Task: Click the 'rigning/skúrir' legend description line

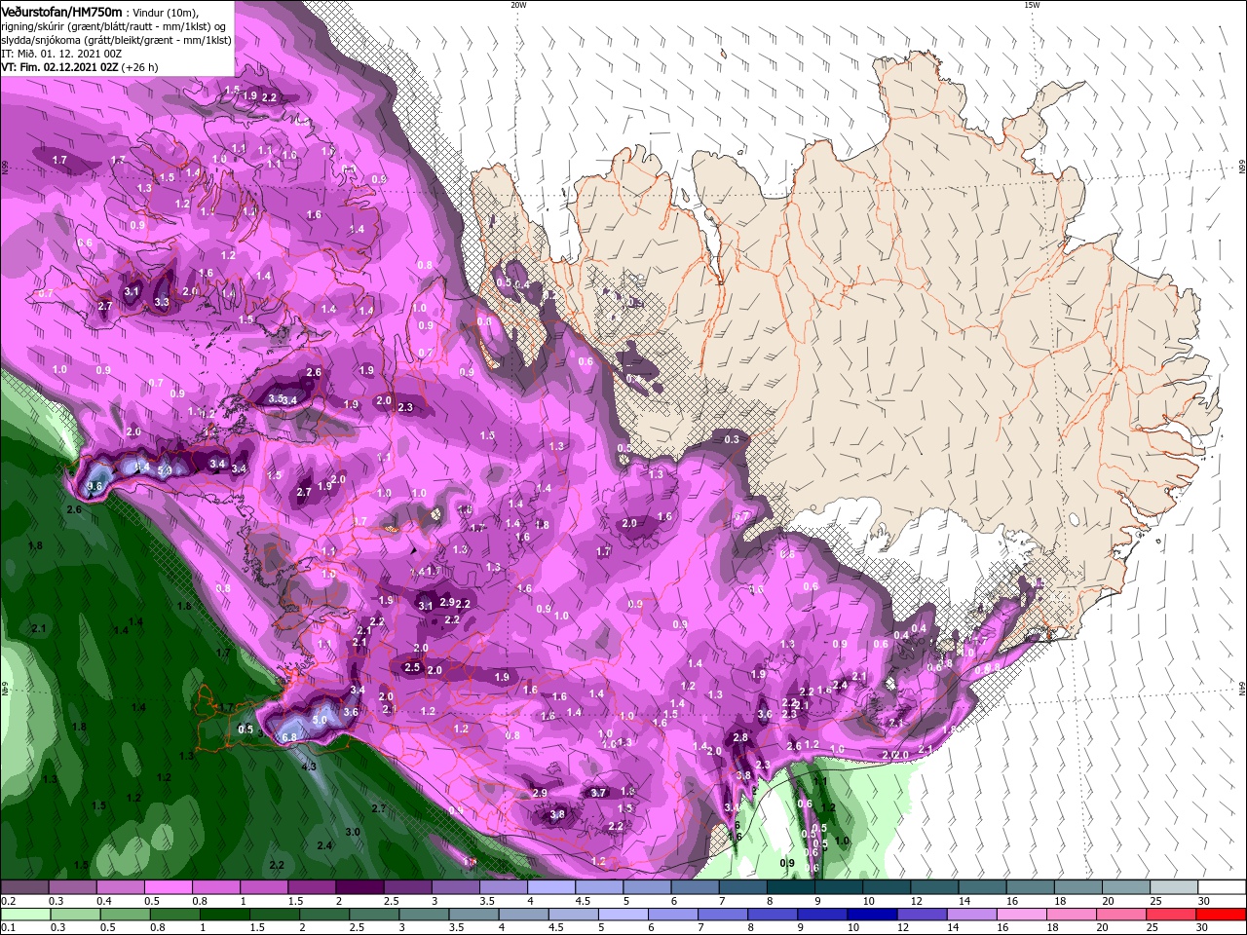Action: pos(113,25)
